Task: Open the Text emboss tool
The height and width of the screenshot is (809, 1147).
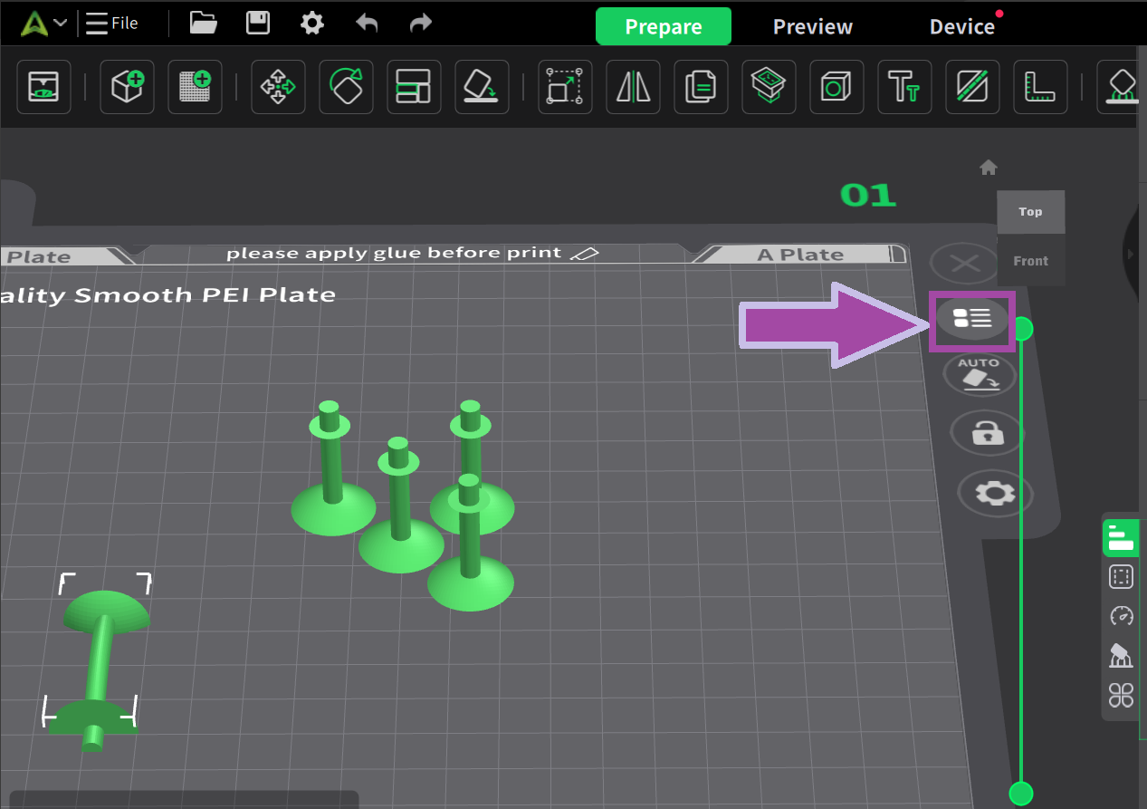Action: click(x=904, y=87)
